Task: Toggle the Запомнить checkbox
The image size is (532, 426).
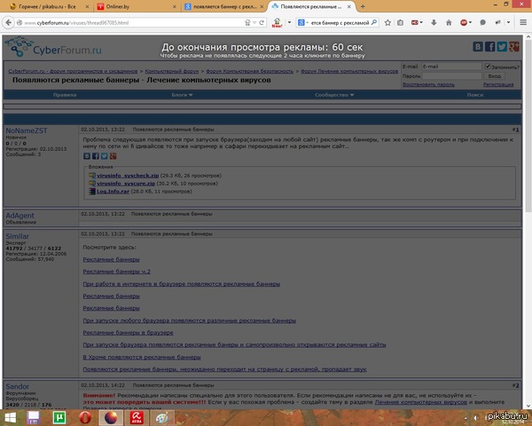Action: 487,67
